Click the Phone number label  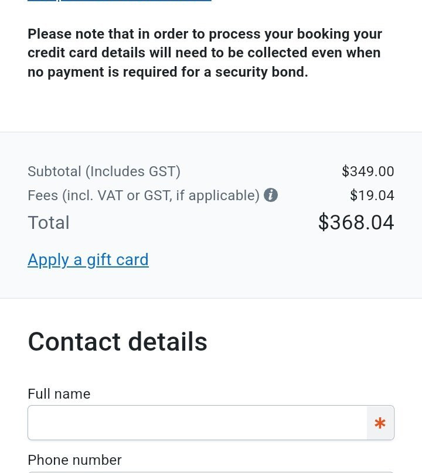[x=74, y=460]
